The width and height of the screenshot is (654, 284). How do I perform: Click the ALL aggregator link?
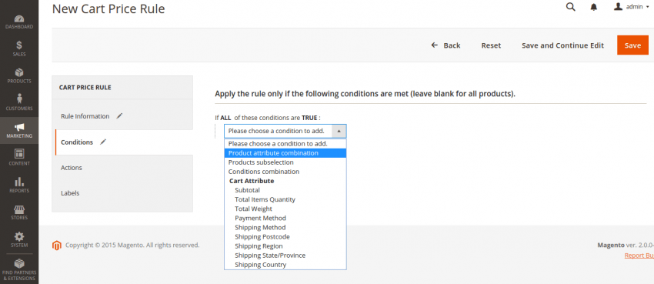coord(225,118)
